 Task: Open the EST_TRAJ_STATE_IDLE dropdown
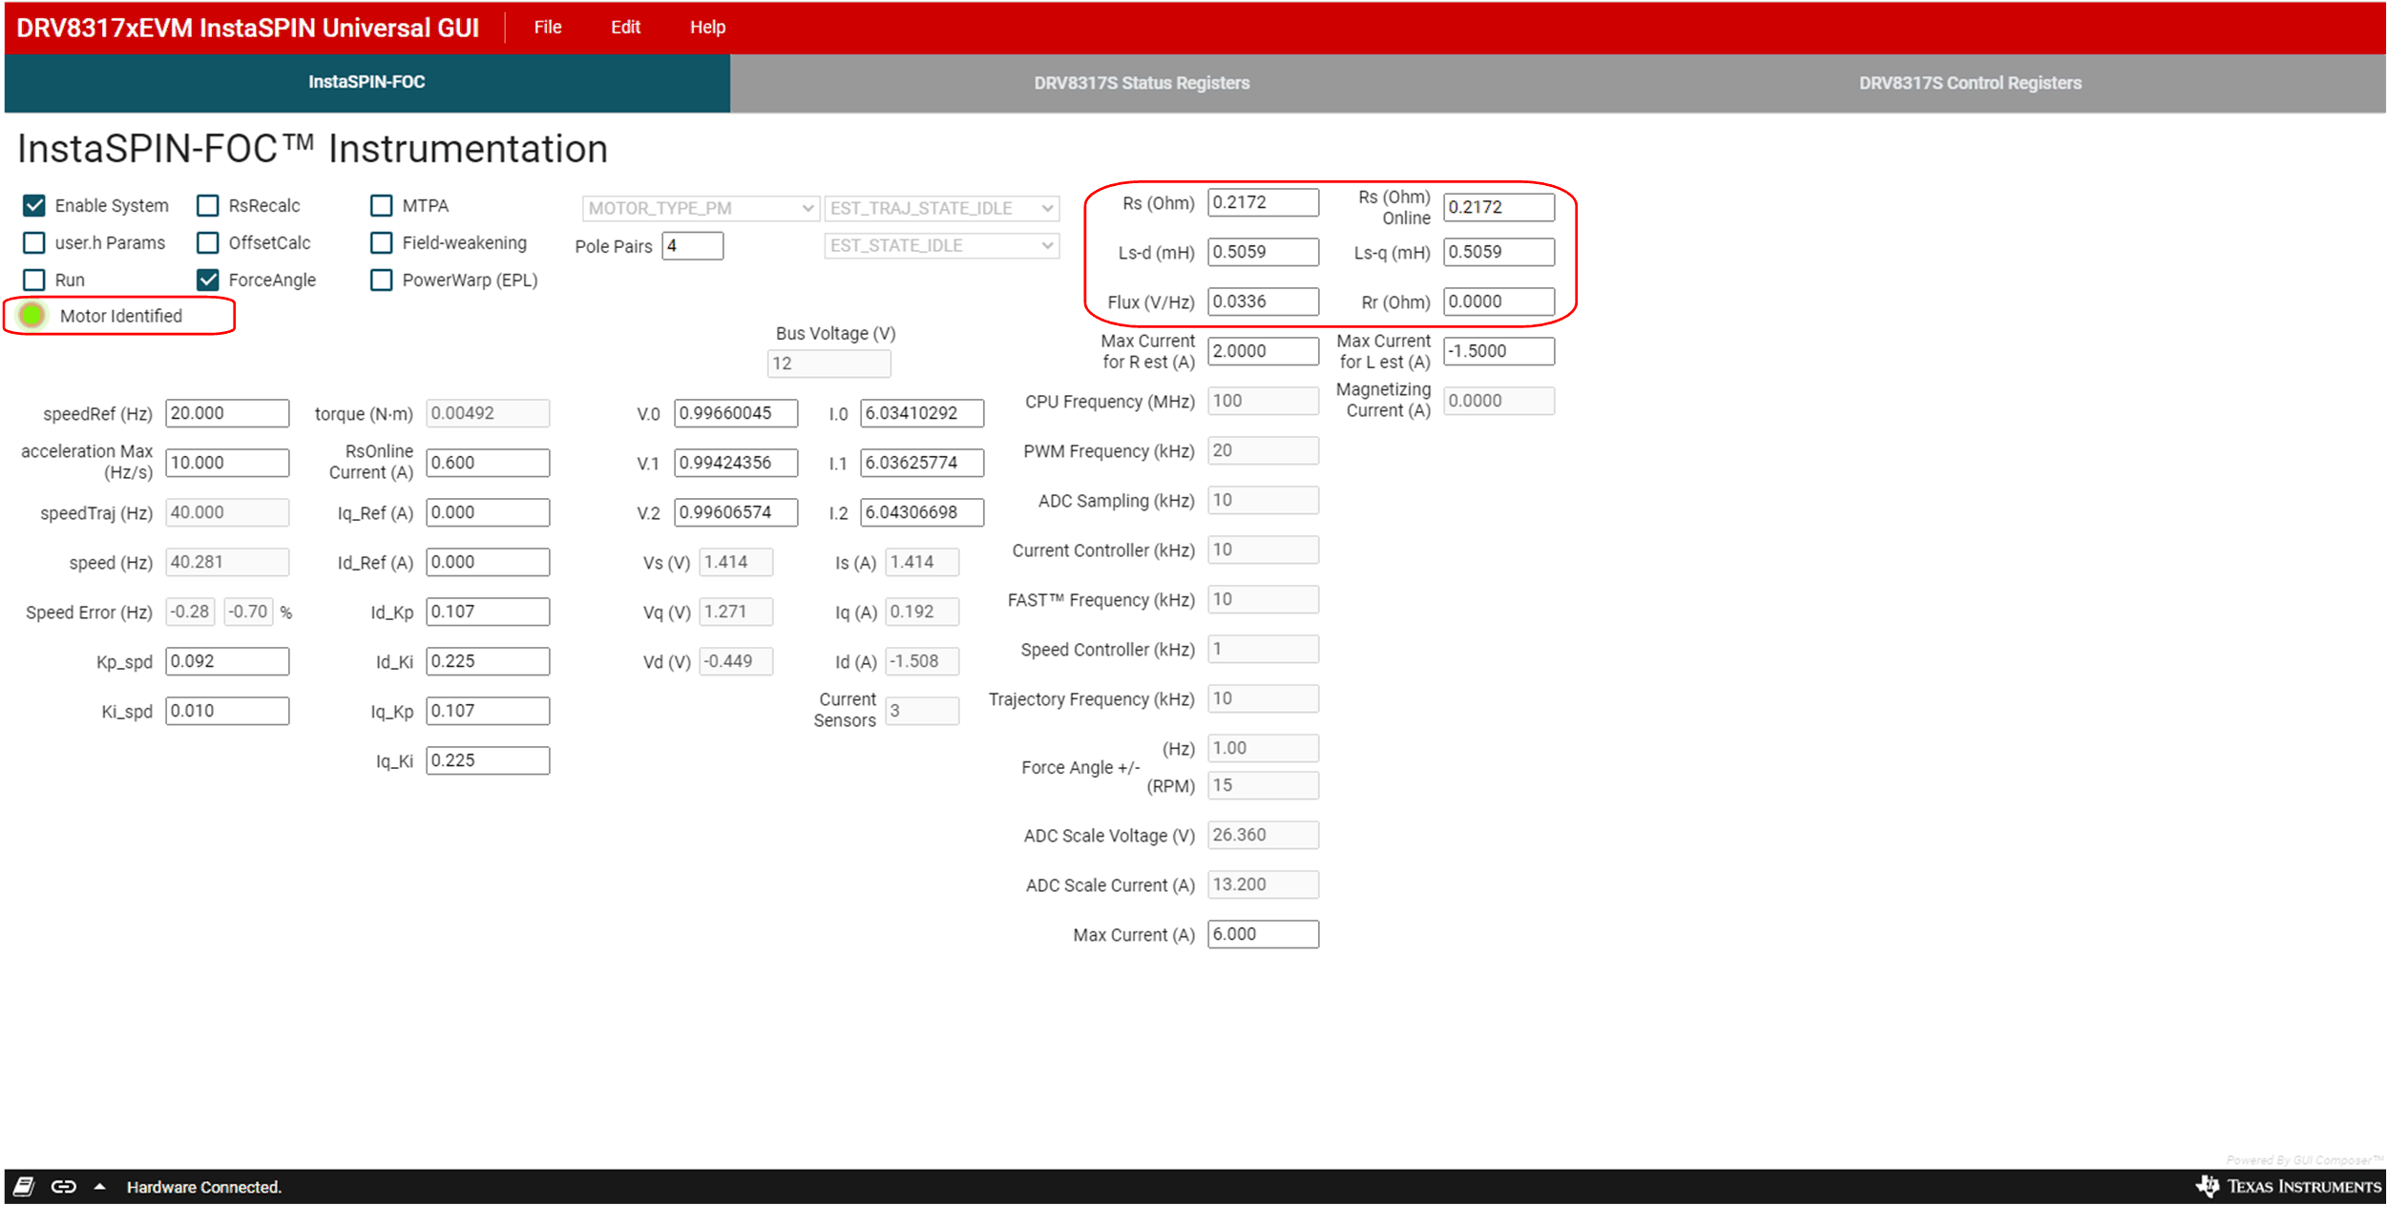[x=941, y=208]
